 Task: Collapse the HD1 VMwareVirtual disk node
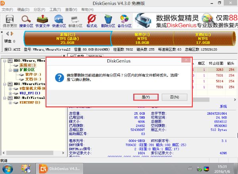[x=4, y=84]
